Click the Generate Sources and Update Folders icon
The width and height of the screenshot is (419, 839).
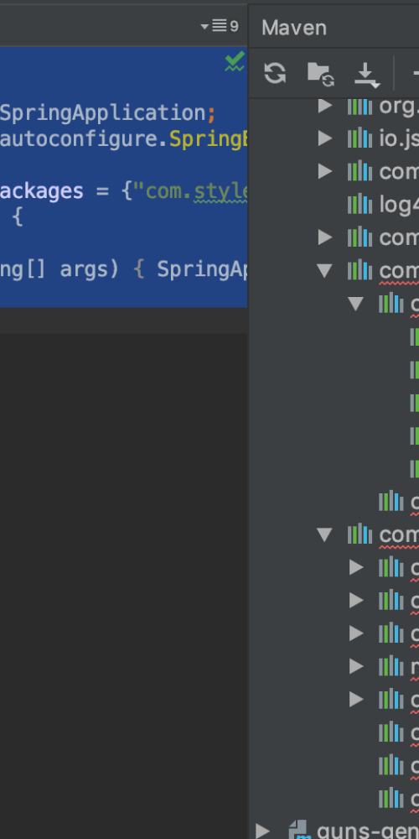click(321, 74)
